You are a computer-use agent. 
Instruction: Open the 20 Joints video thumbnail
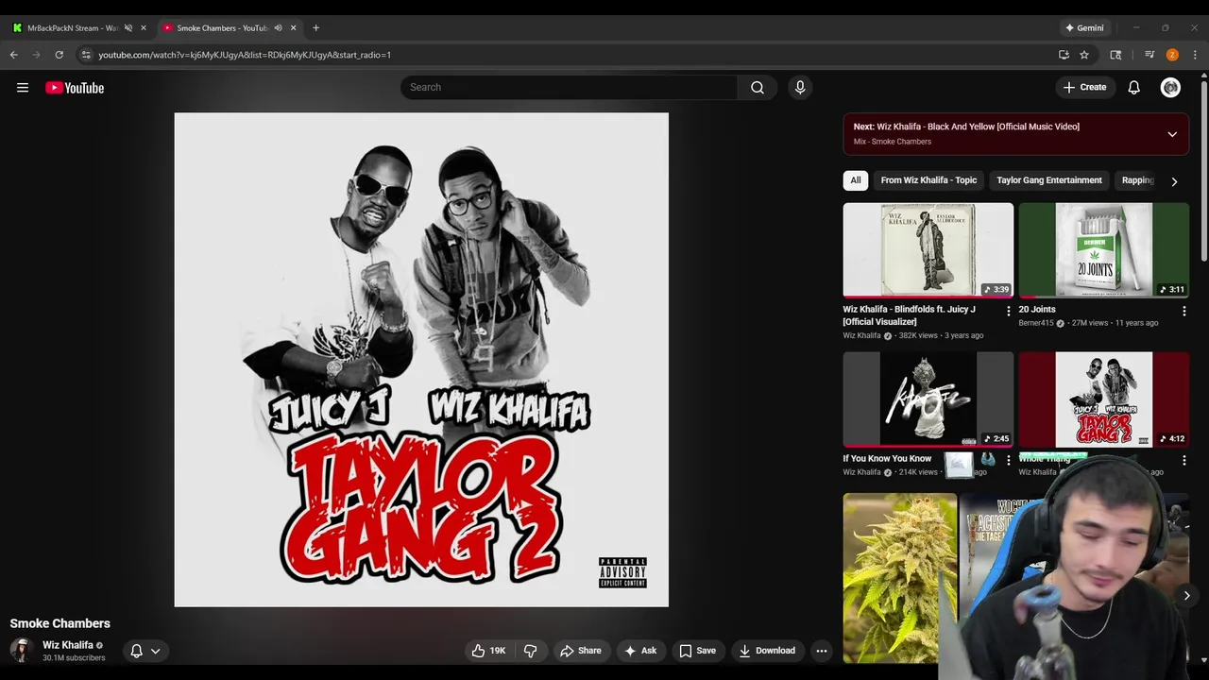(1104, 249)
